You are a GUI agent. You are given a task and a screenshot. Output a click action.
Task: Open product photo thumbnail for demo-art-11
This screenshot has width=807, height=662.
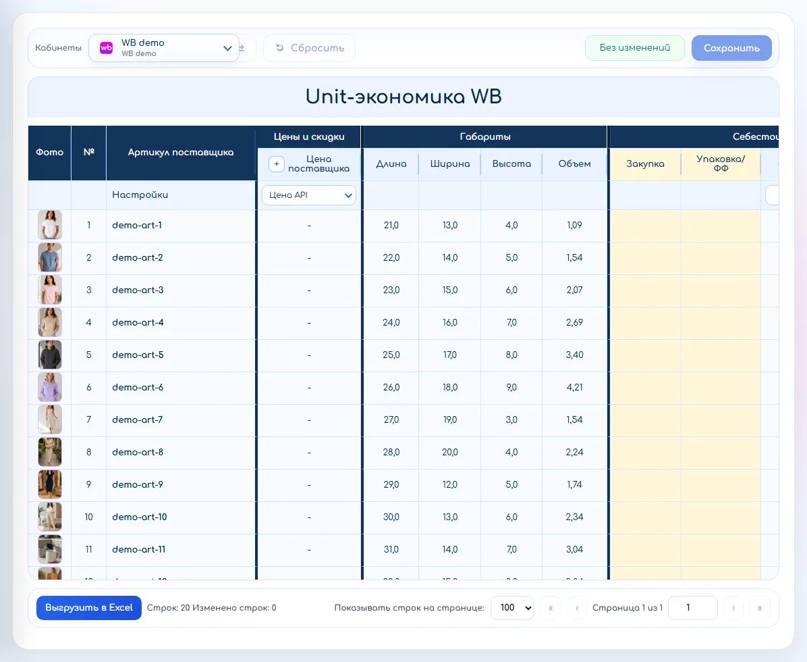tap(50, 549)
